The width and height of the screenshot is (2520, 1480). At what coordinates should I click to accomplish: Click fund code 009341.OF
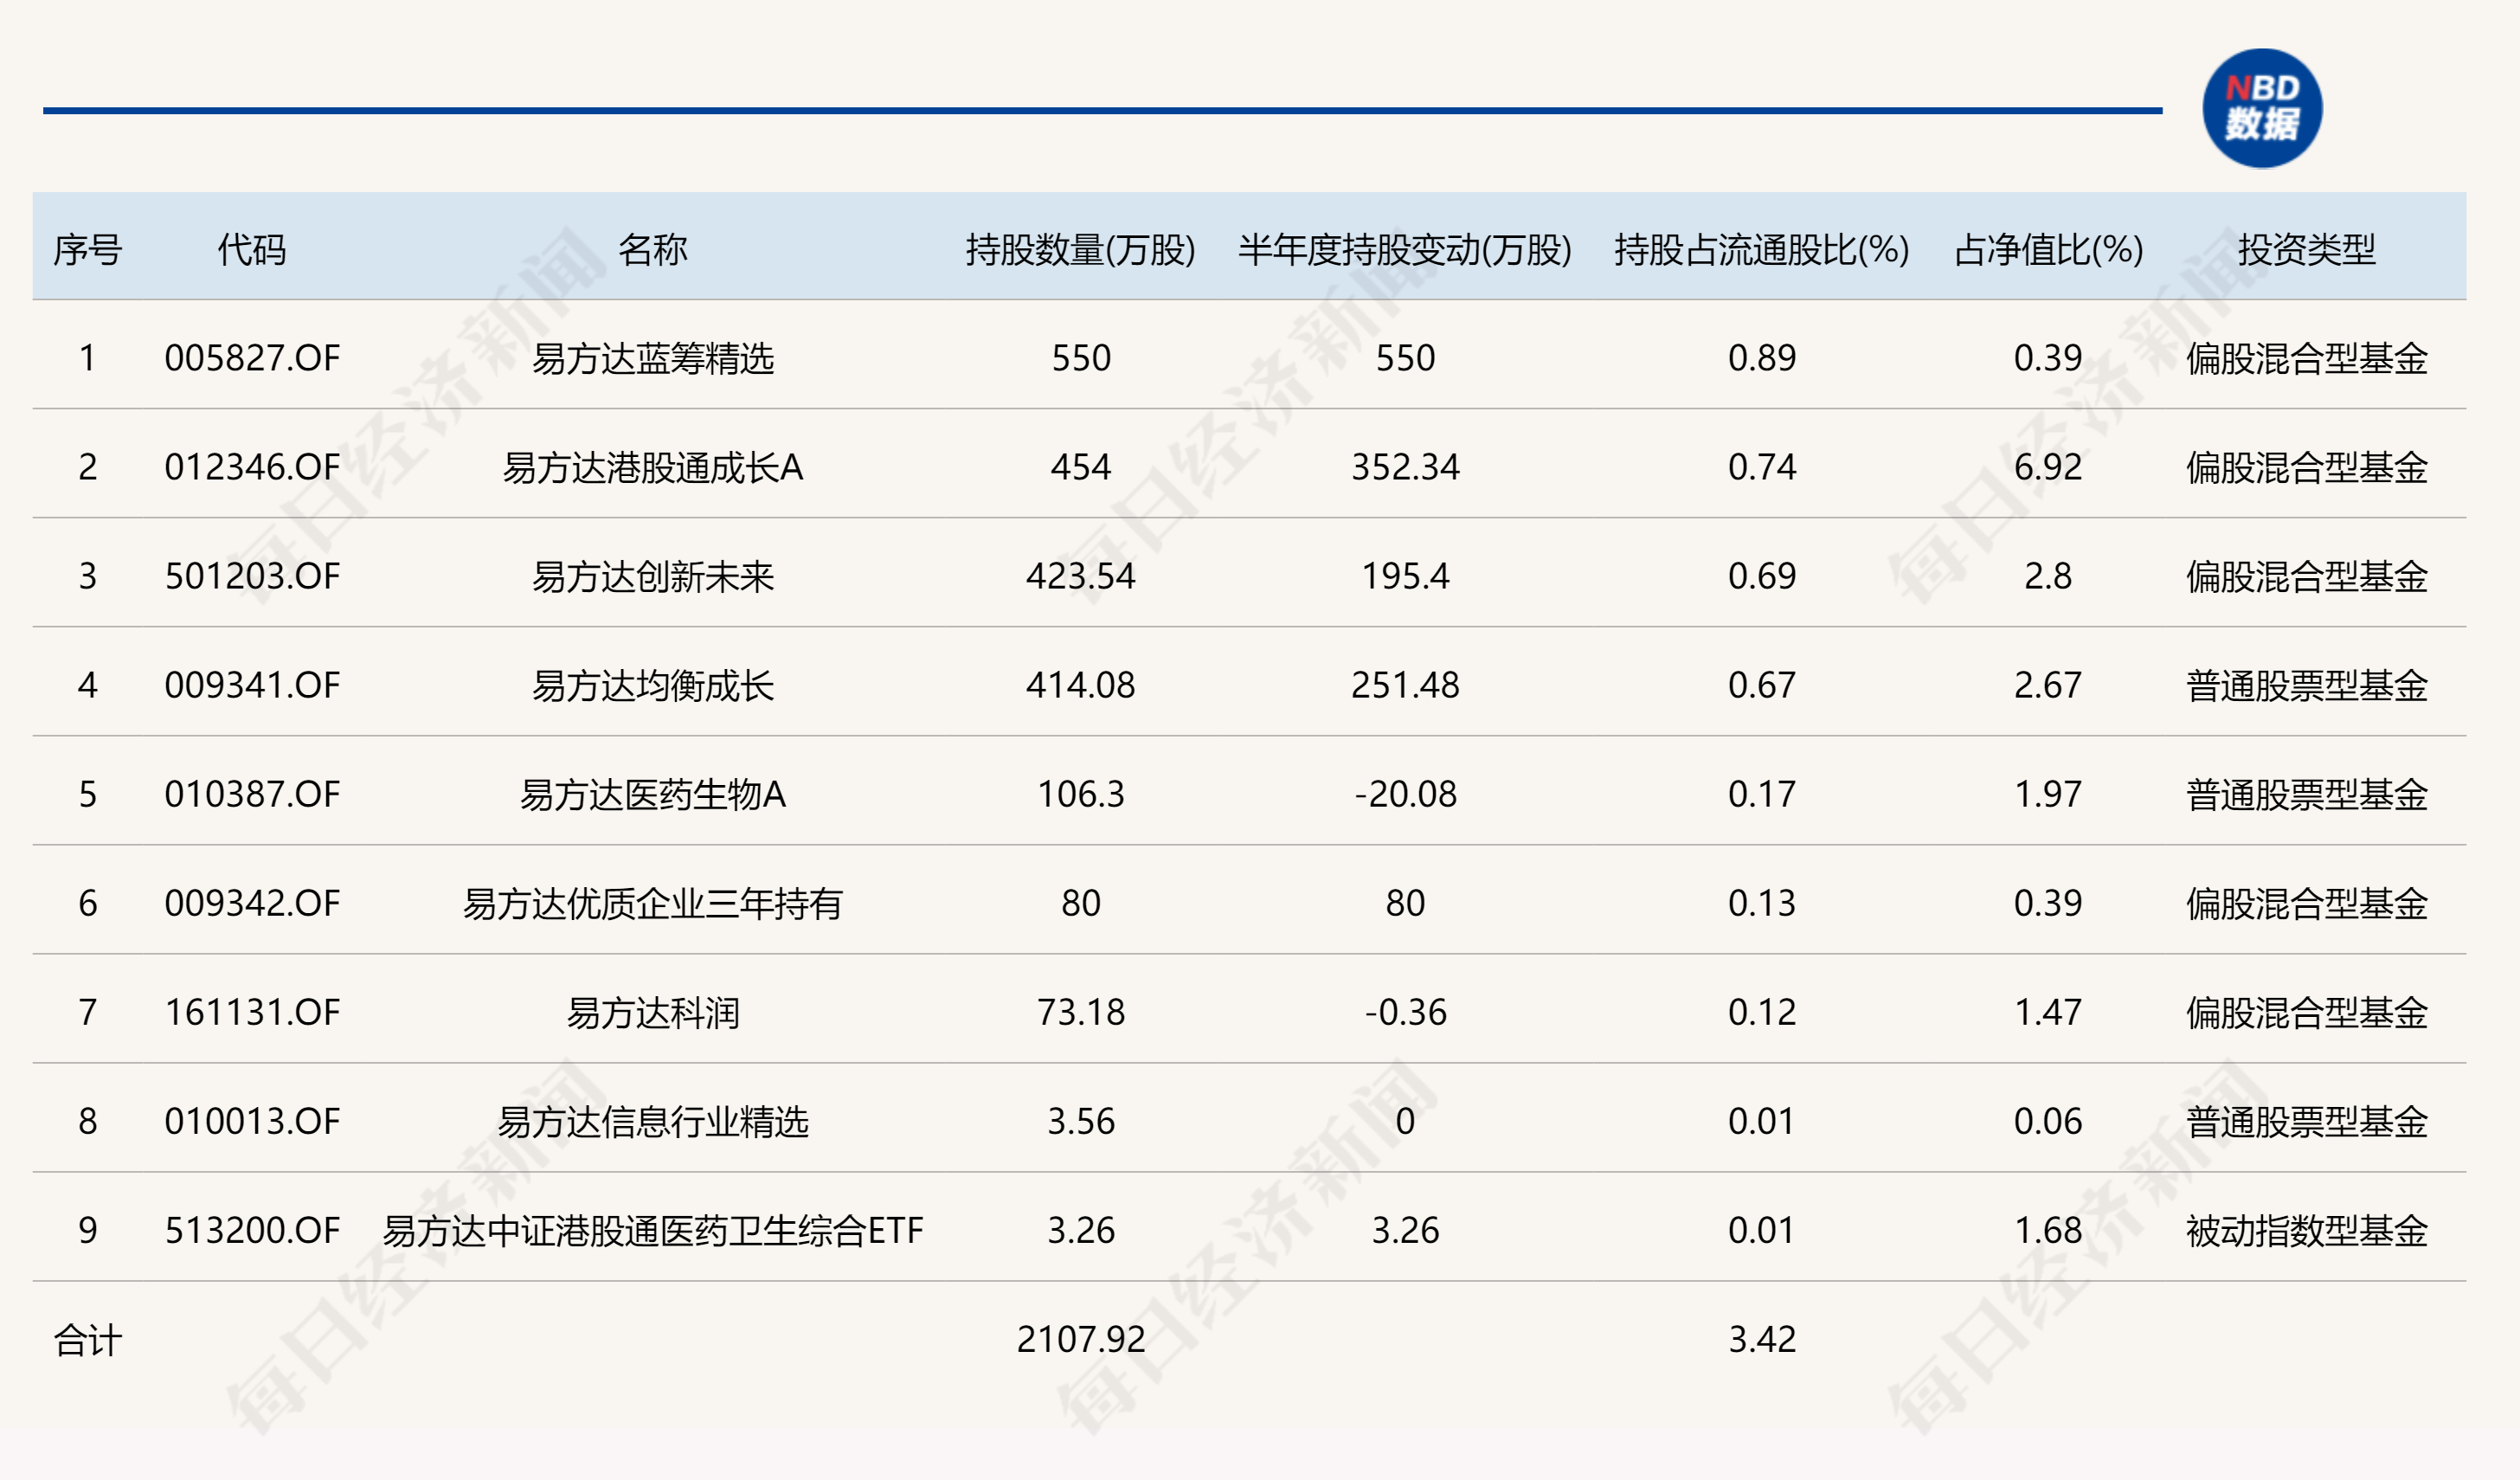pos(252,685)
